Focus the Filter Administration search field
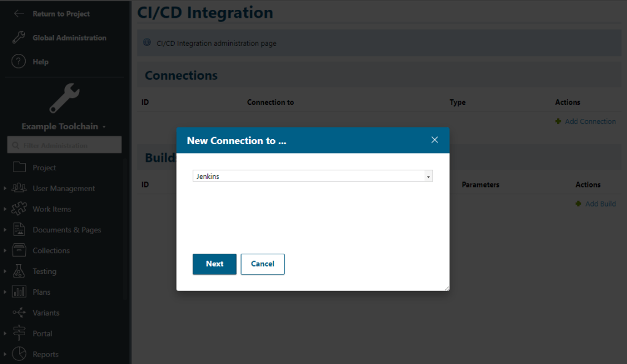 [x=64, y=145]
